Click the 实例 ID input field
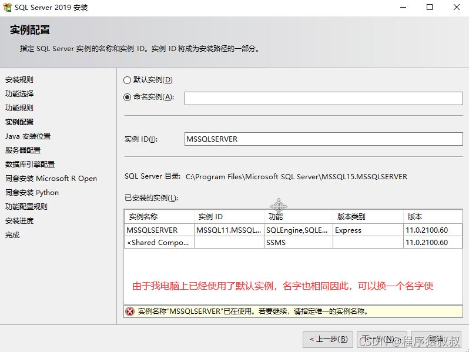469x352 pixels. pyautogui.click(x=324, y=139)
